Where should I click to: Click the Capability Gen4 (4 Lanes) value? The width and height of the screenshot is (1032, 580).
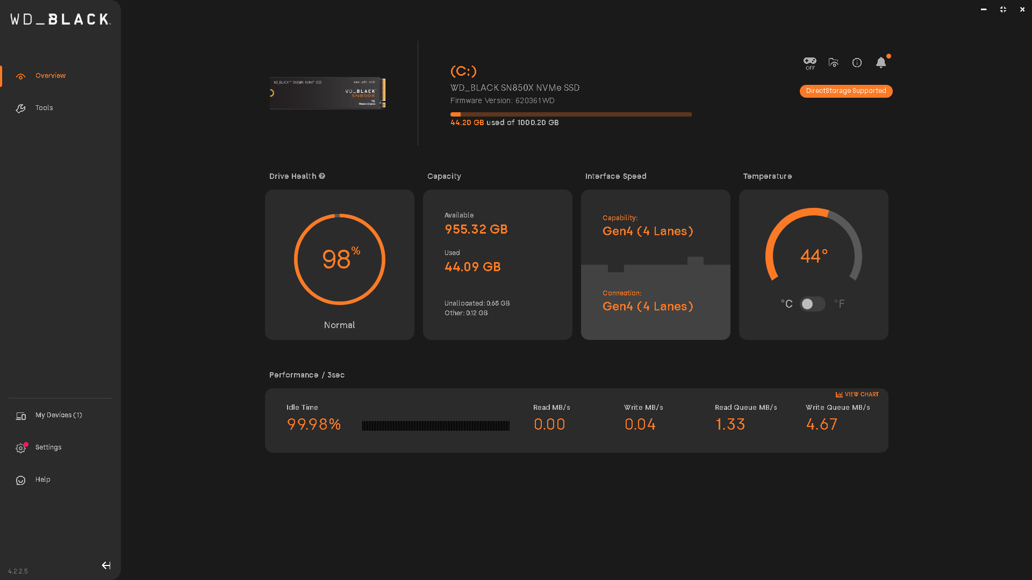click(x=648, y=231)
